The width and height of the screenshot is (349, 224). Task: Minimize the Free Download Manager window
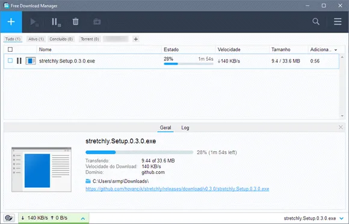307,5
